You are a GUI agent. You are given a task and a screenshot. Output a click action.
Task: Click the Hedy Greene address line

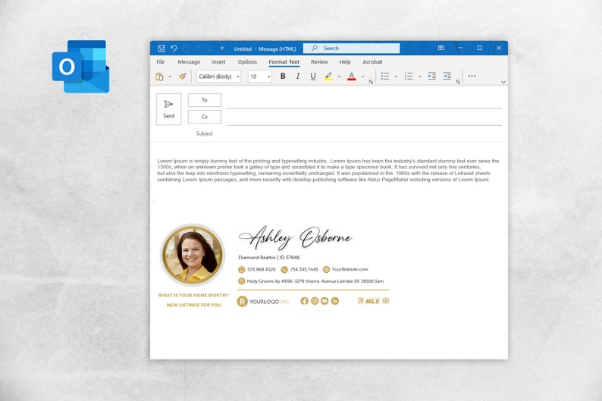click(x=315, y=281)
